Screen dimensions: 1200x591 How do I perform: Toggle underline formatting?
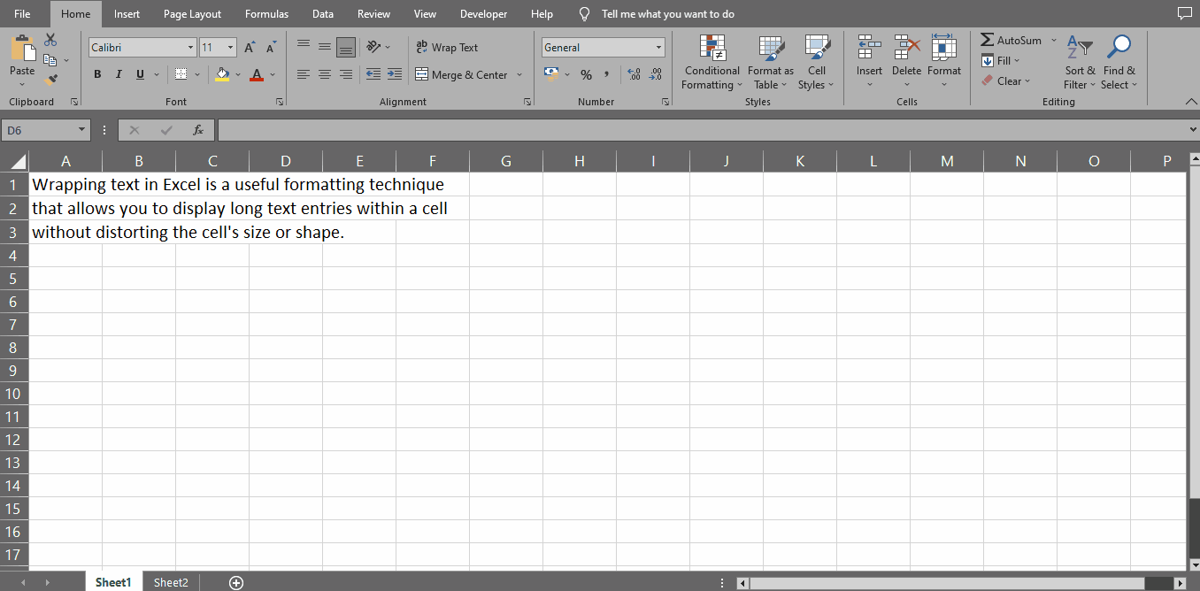tap(138, 74)
